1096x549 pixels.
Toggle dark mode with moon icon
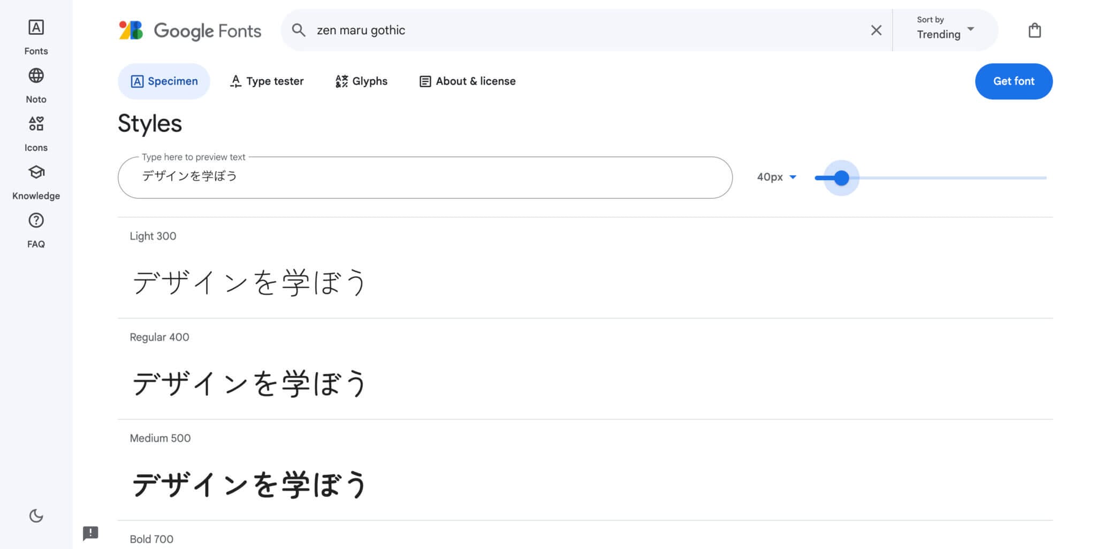(x=36, y=515)
